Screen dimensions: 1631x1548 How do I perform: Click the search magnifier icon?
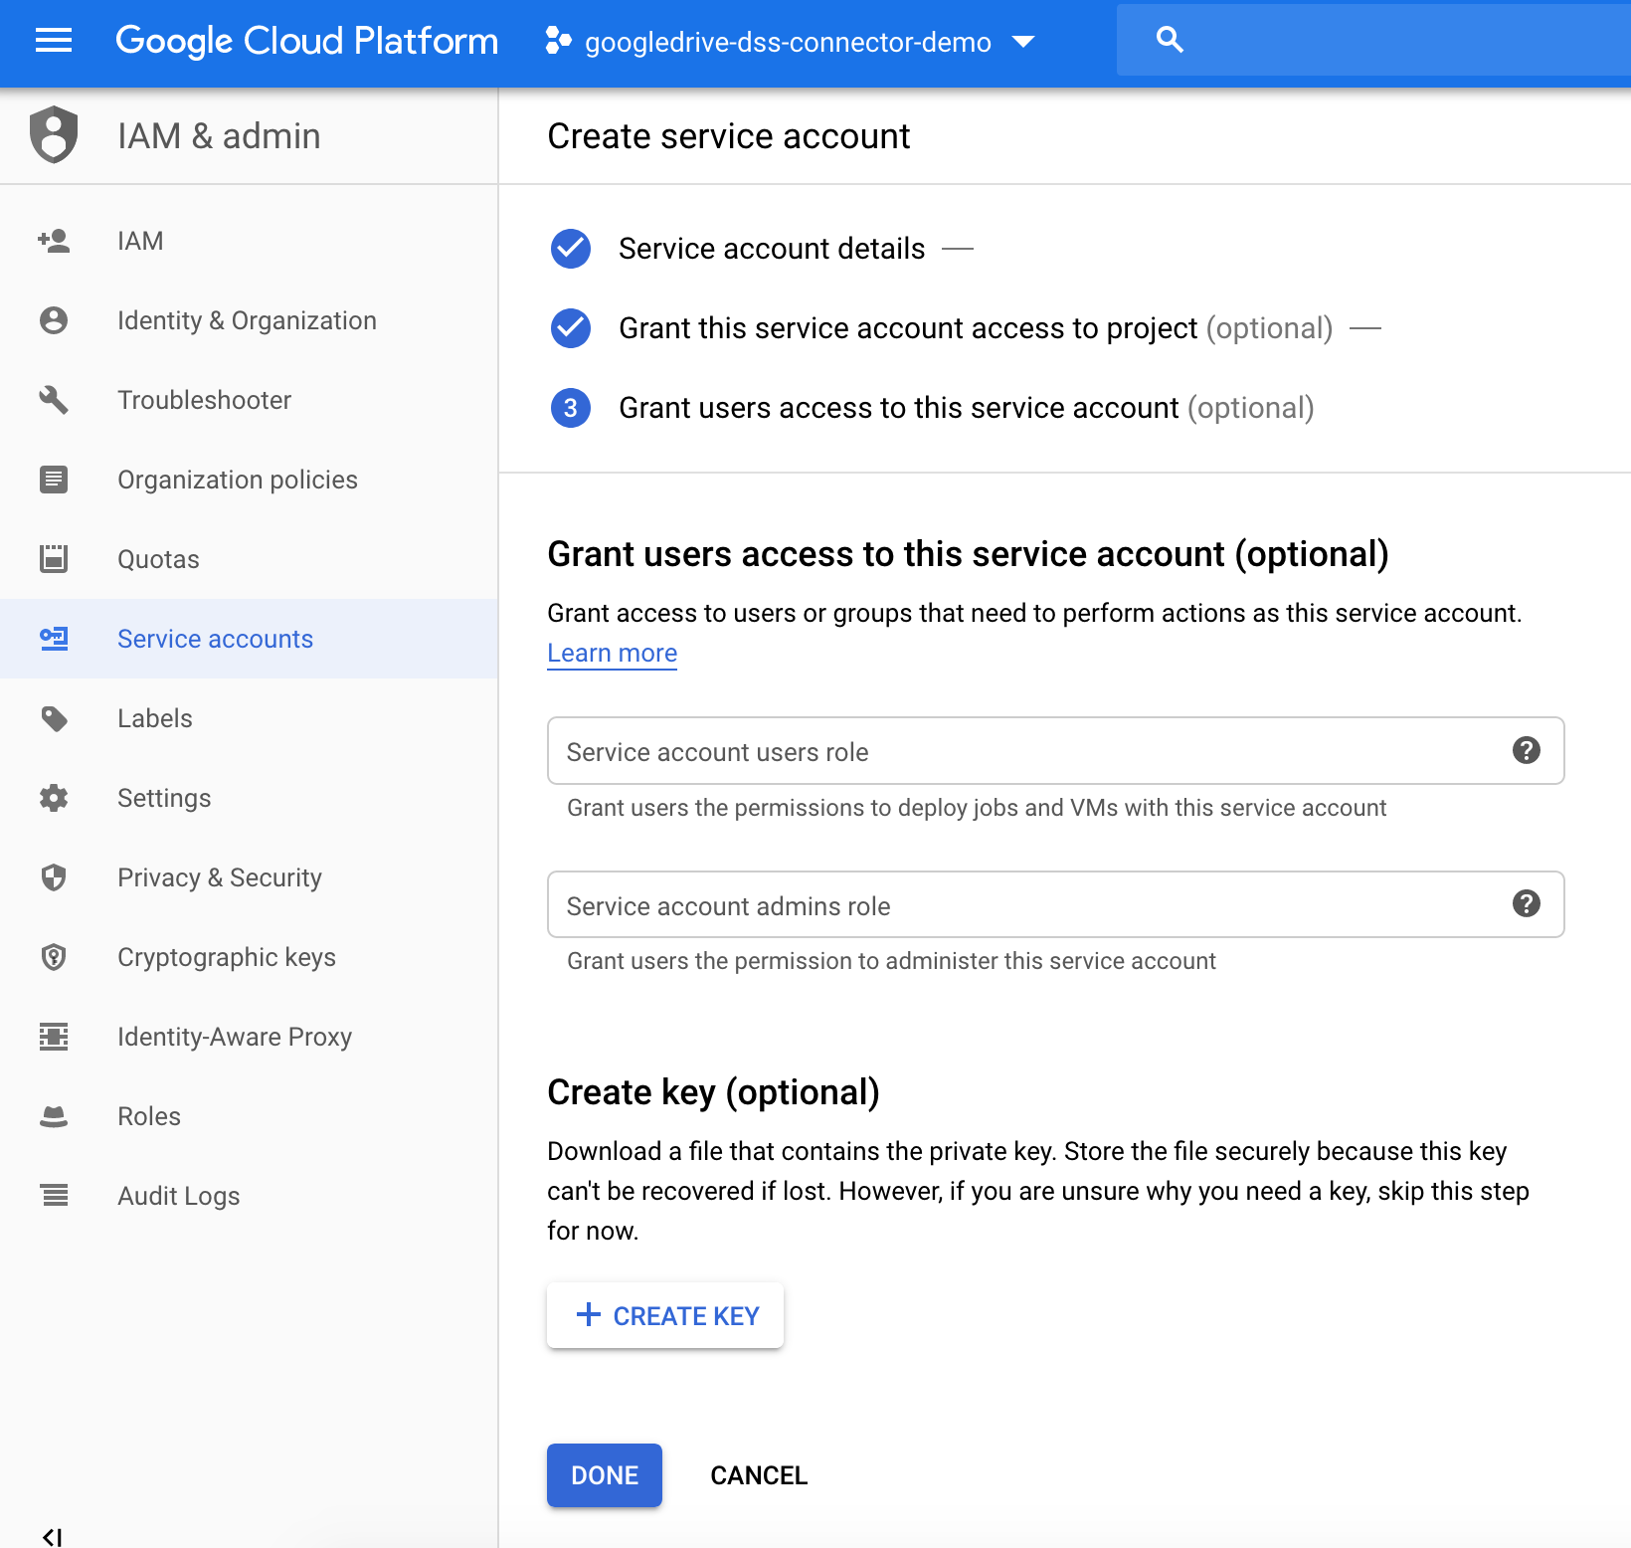[1170, 40]
